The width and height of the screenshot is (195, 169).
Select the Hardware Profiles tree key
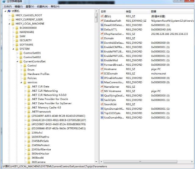click(x=38, y=74)
